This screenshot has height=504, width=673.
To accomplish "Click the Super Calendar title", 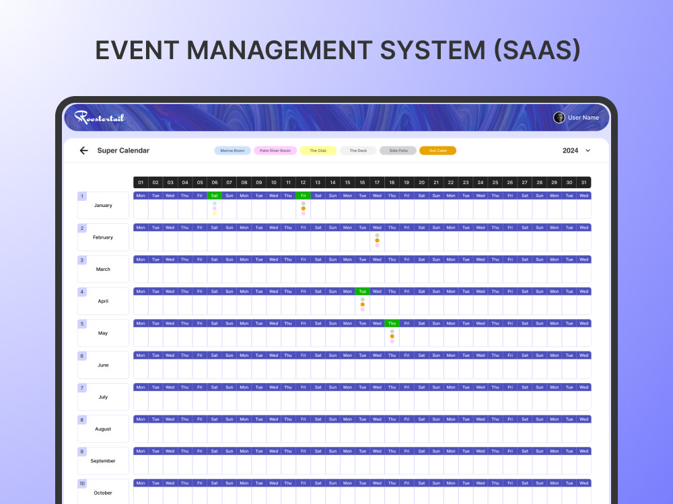I will [x=123, y=151].
